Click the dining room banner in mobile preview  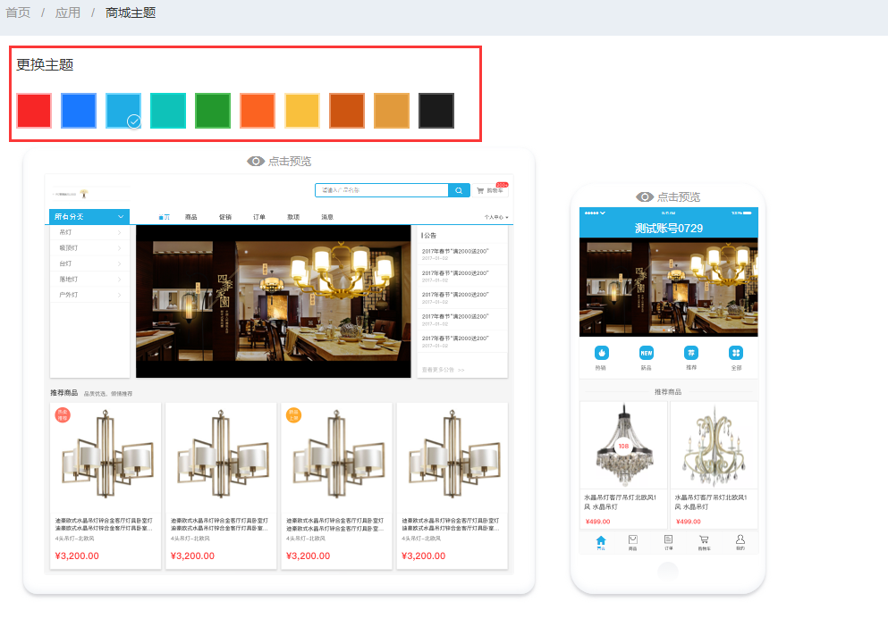668,288
